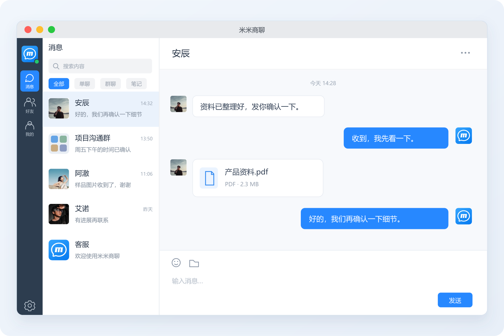Click 安辰's avatar beside 资料已整理好 message
504x336 pixels.
[178, 104]
